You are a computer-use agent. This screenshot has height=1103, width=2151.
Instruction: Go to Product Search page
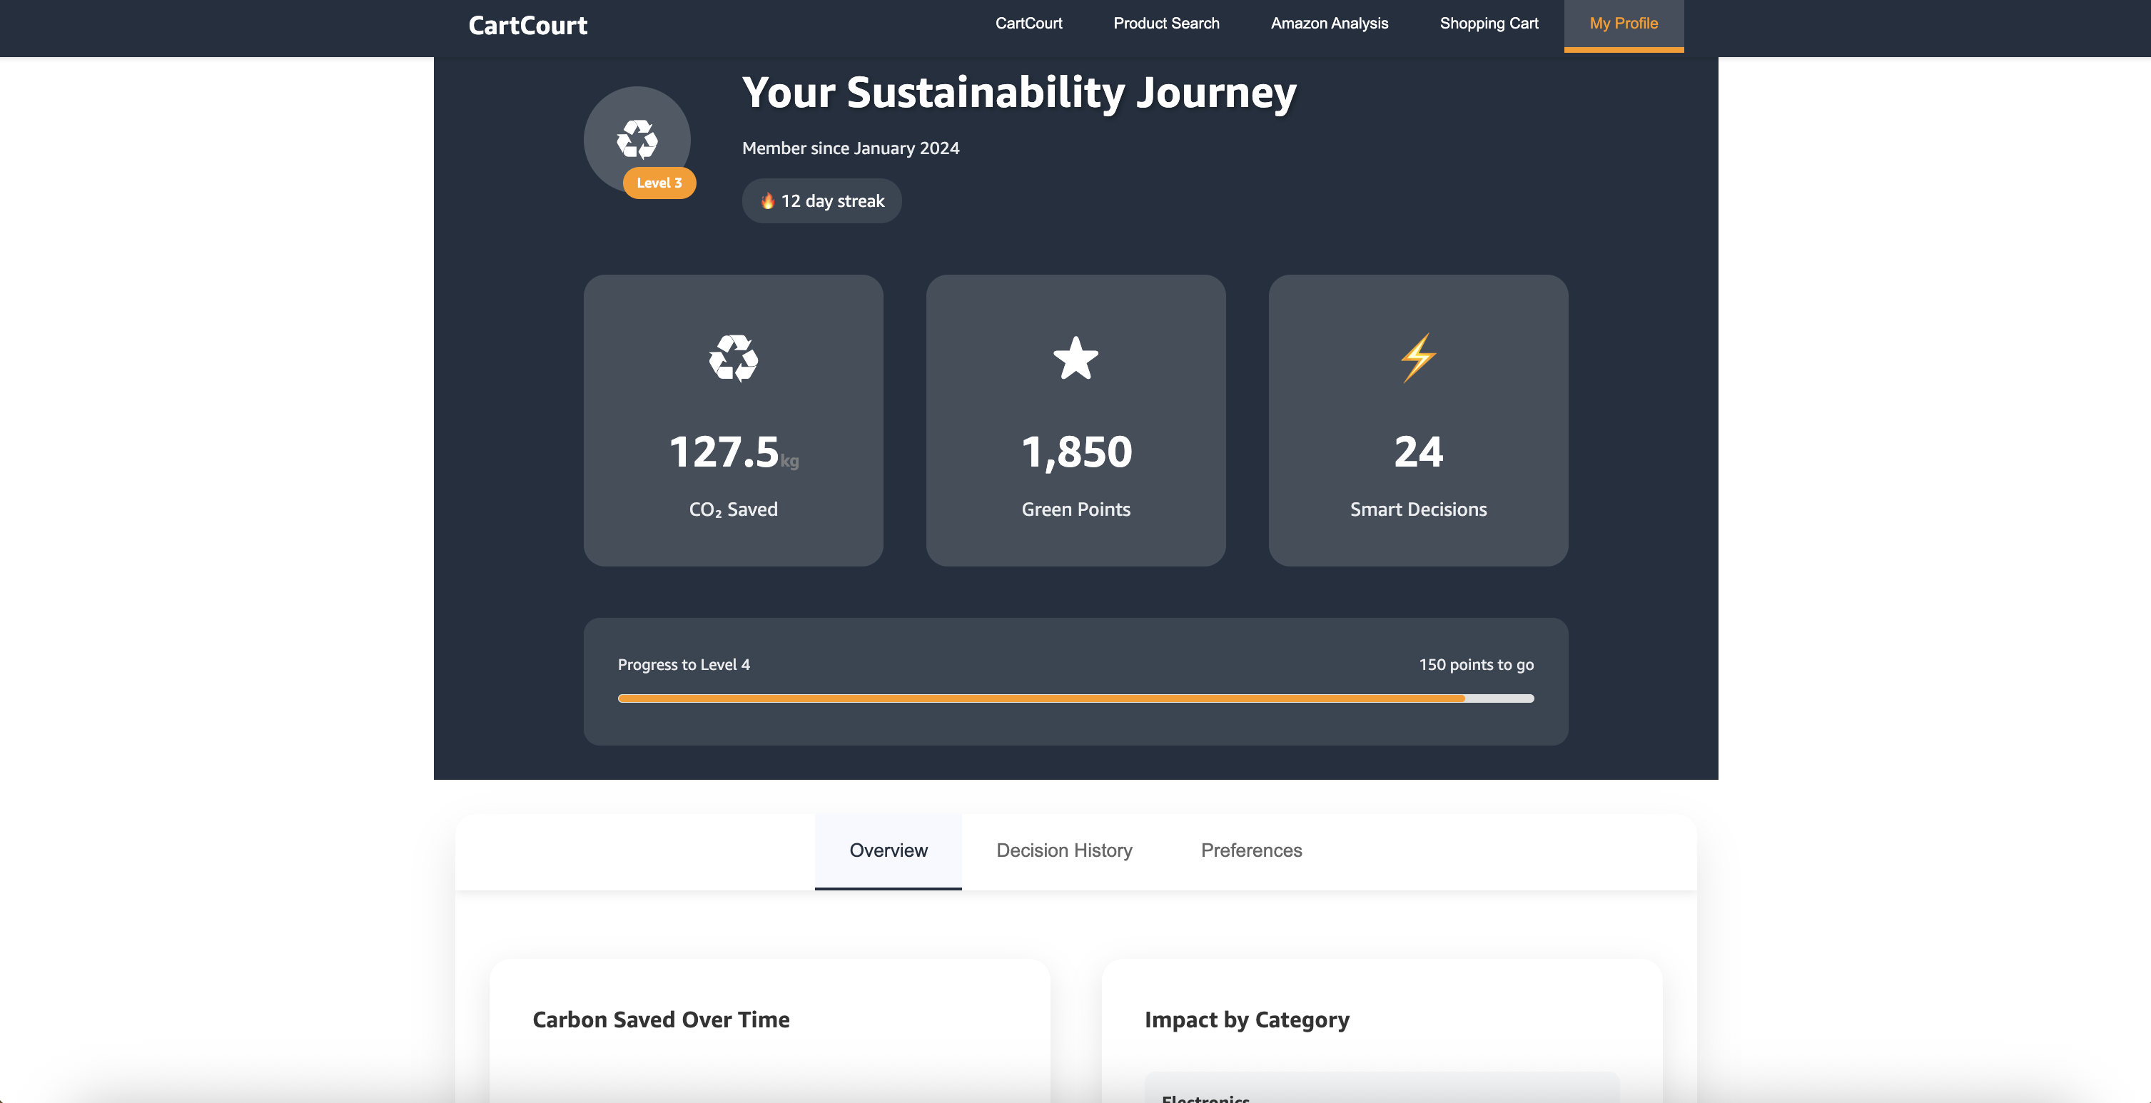[1165, 24]
